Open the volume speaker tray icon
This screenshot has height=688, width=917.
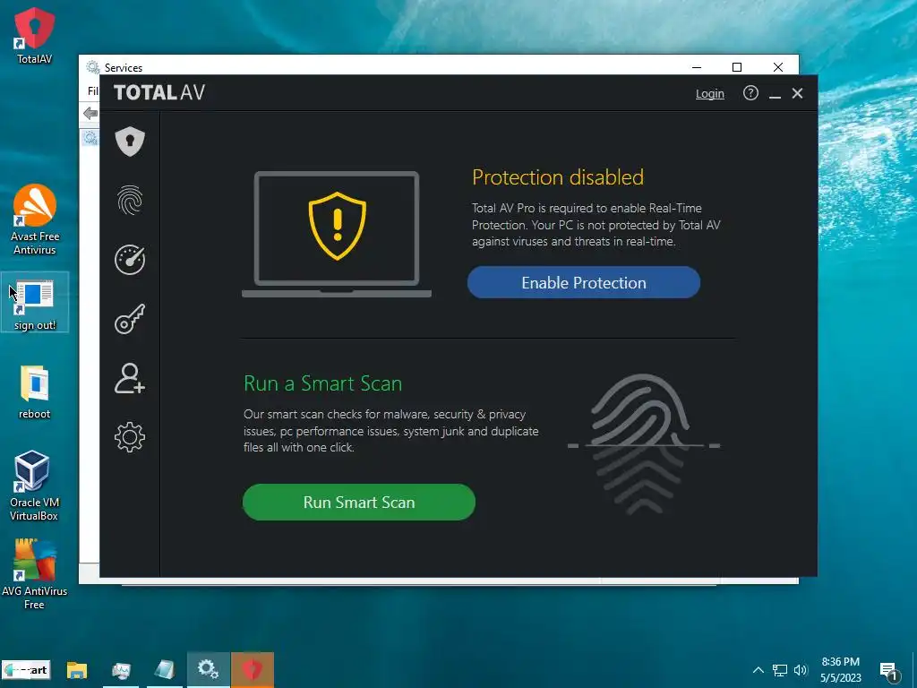[x=801, y=670]
